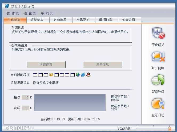Click the Disconnect Network computer icon

pos(158,57)
